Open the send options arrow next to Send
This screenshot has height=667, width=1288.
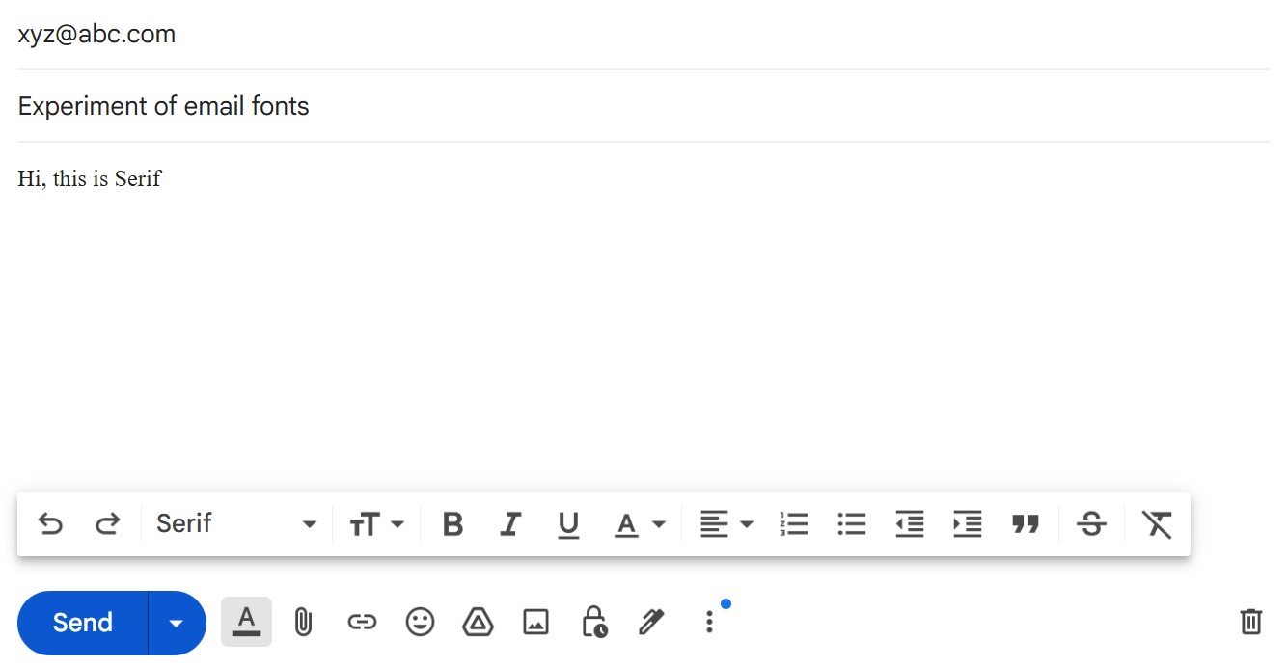pyautogui.click(x=176, y=622)
